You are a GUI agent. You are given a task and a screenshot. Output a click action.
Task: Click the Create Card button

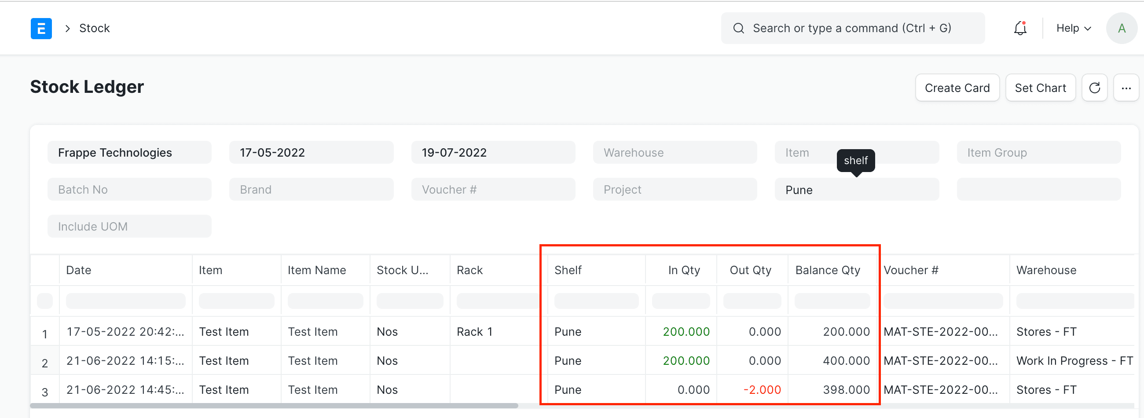[x=957, y=88]
